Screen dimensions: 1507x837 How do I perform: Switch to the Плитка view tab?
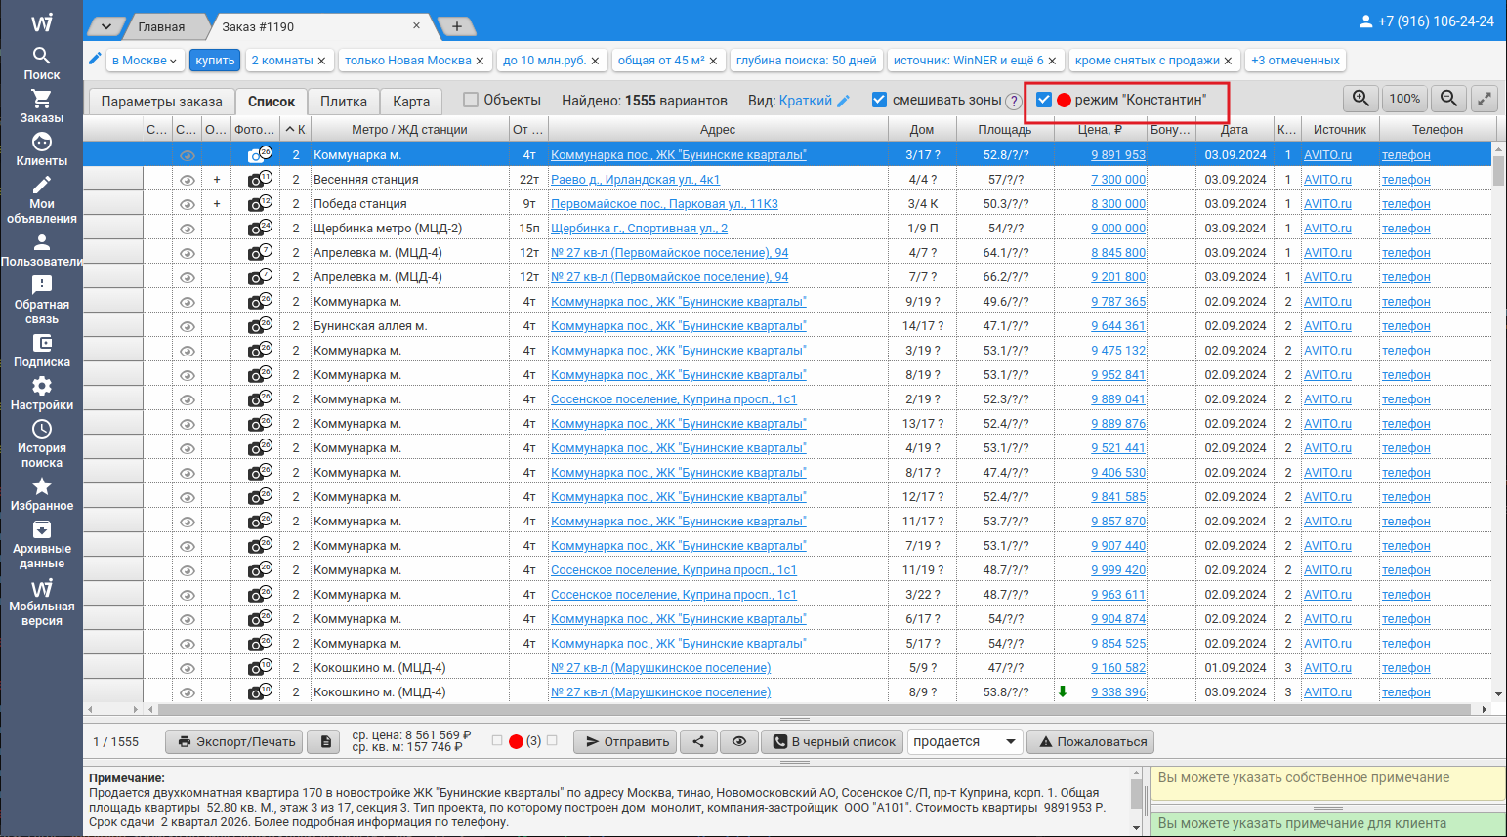pos(344,102)
